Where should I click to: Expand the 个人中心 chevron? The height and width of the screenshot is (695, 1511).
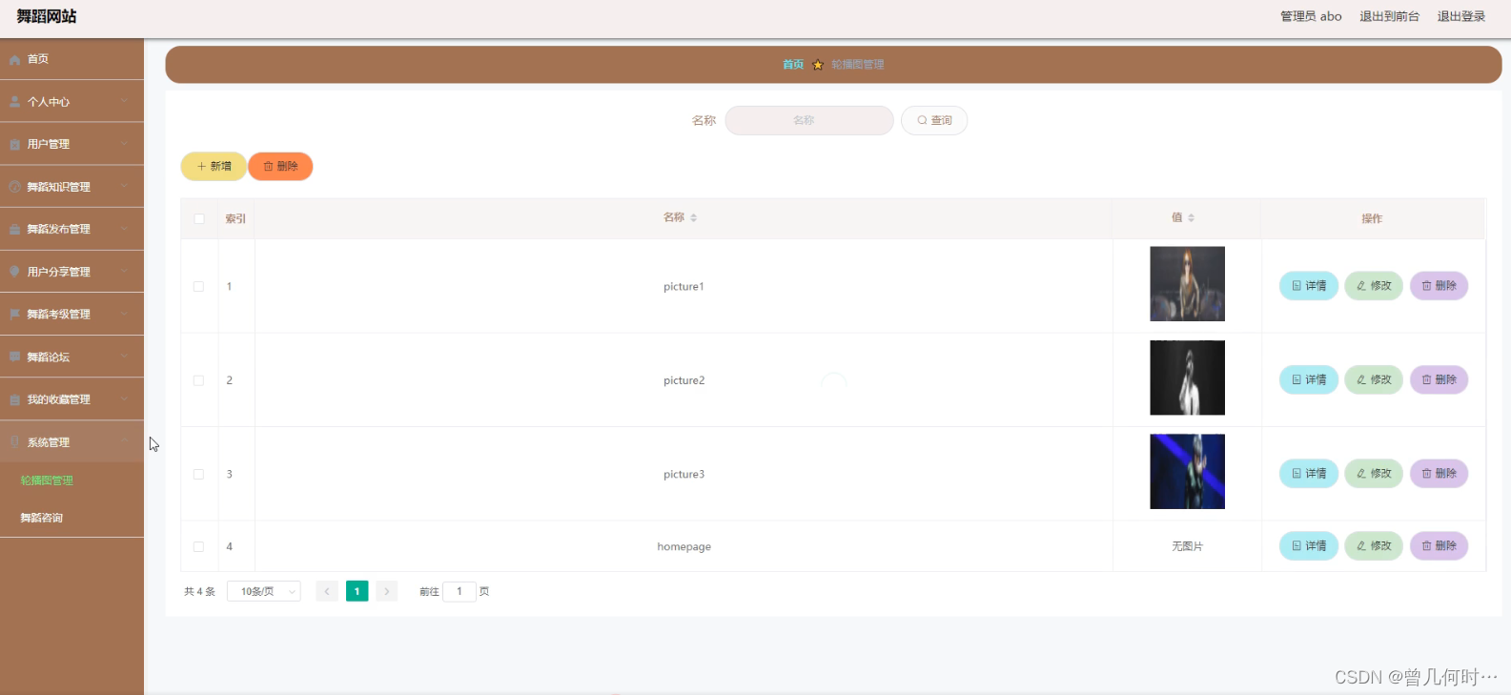pyautogui.click(x=124, y=101)
